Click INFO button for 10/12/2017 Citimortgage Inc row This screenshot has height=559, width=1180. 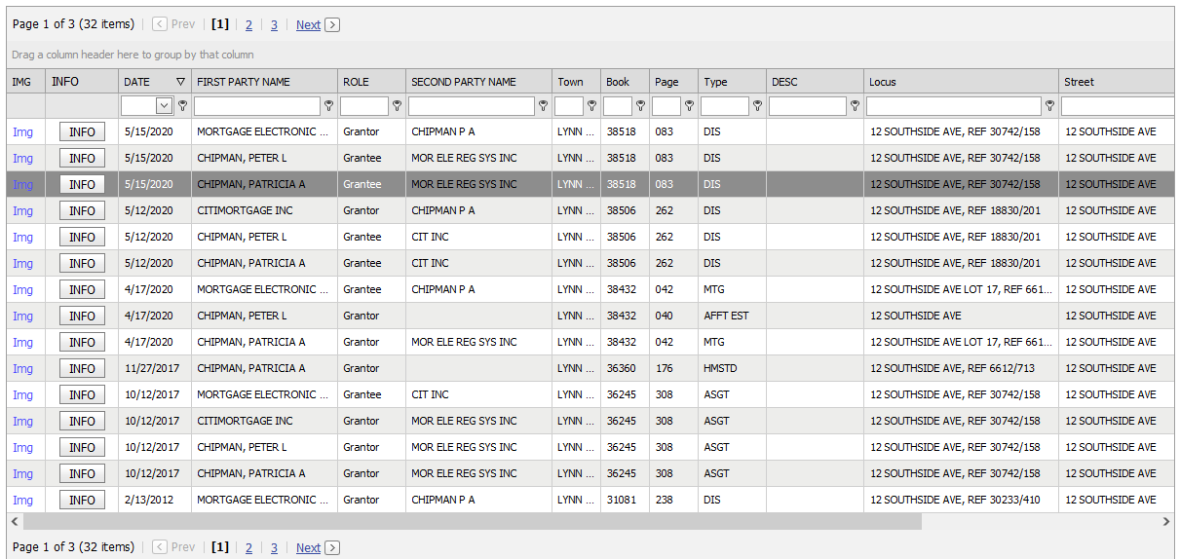[82, 421]
